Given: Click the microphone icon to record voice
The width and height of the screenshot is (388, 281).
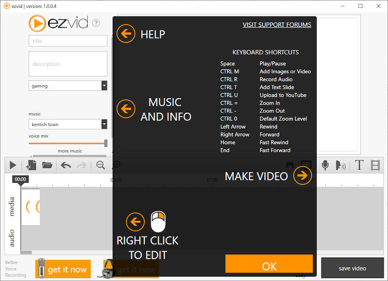Looking at the screenshot, I should [x=325, y=165].
